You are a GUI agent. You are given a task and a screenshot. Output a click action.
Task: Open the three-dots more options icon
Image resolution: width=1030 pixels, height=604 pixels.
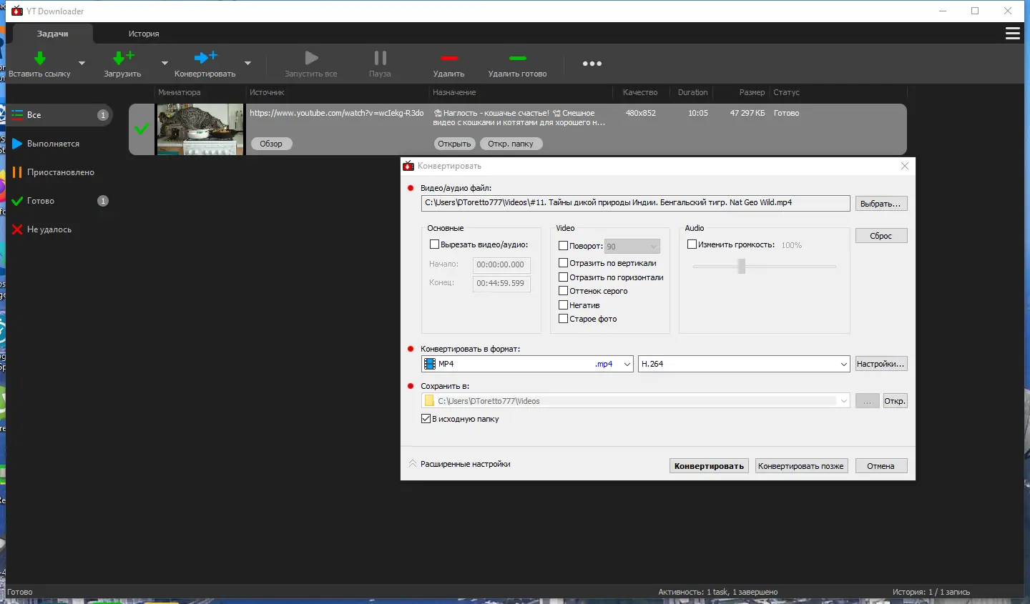(x=592, y=64)
